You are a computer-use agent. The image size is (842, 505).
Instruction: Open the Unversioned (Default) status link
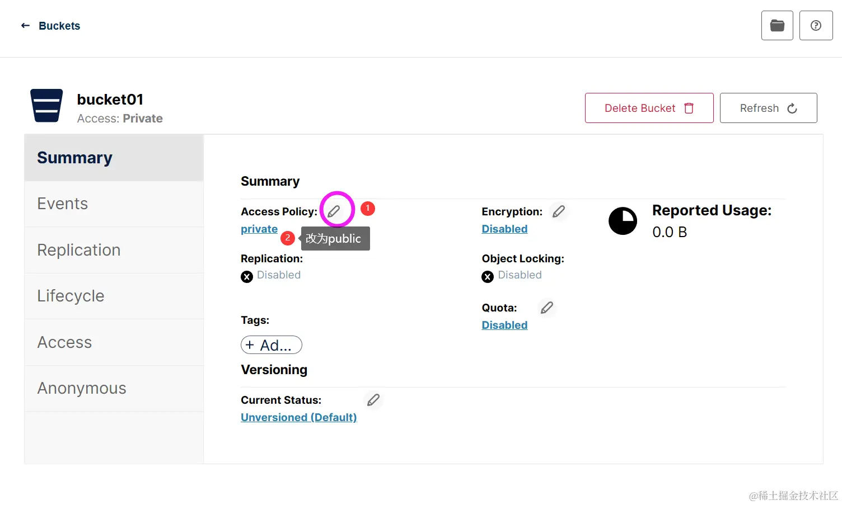click(298, 417)
